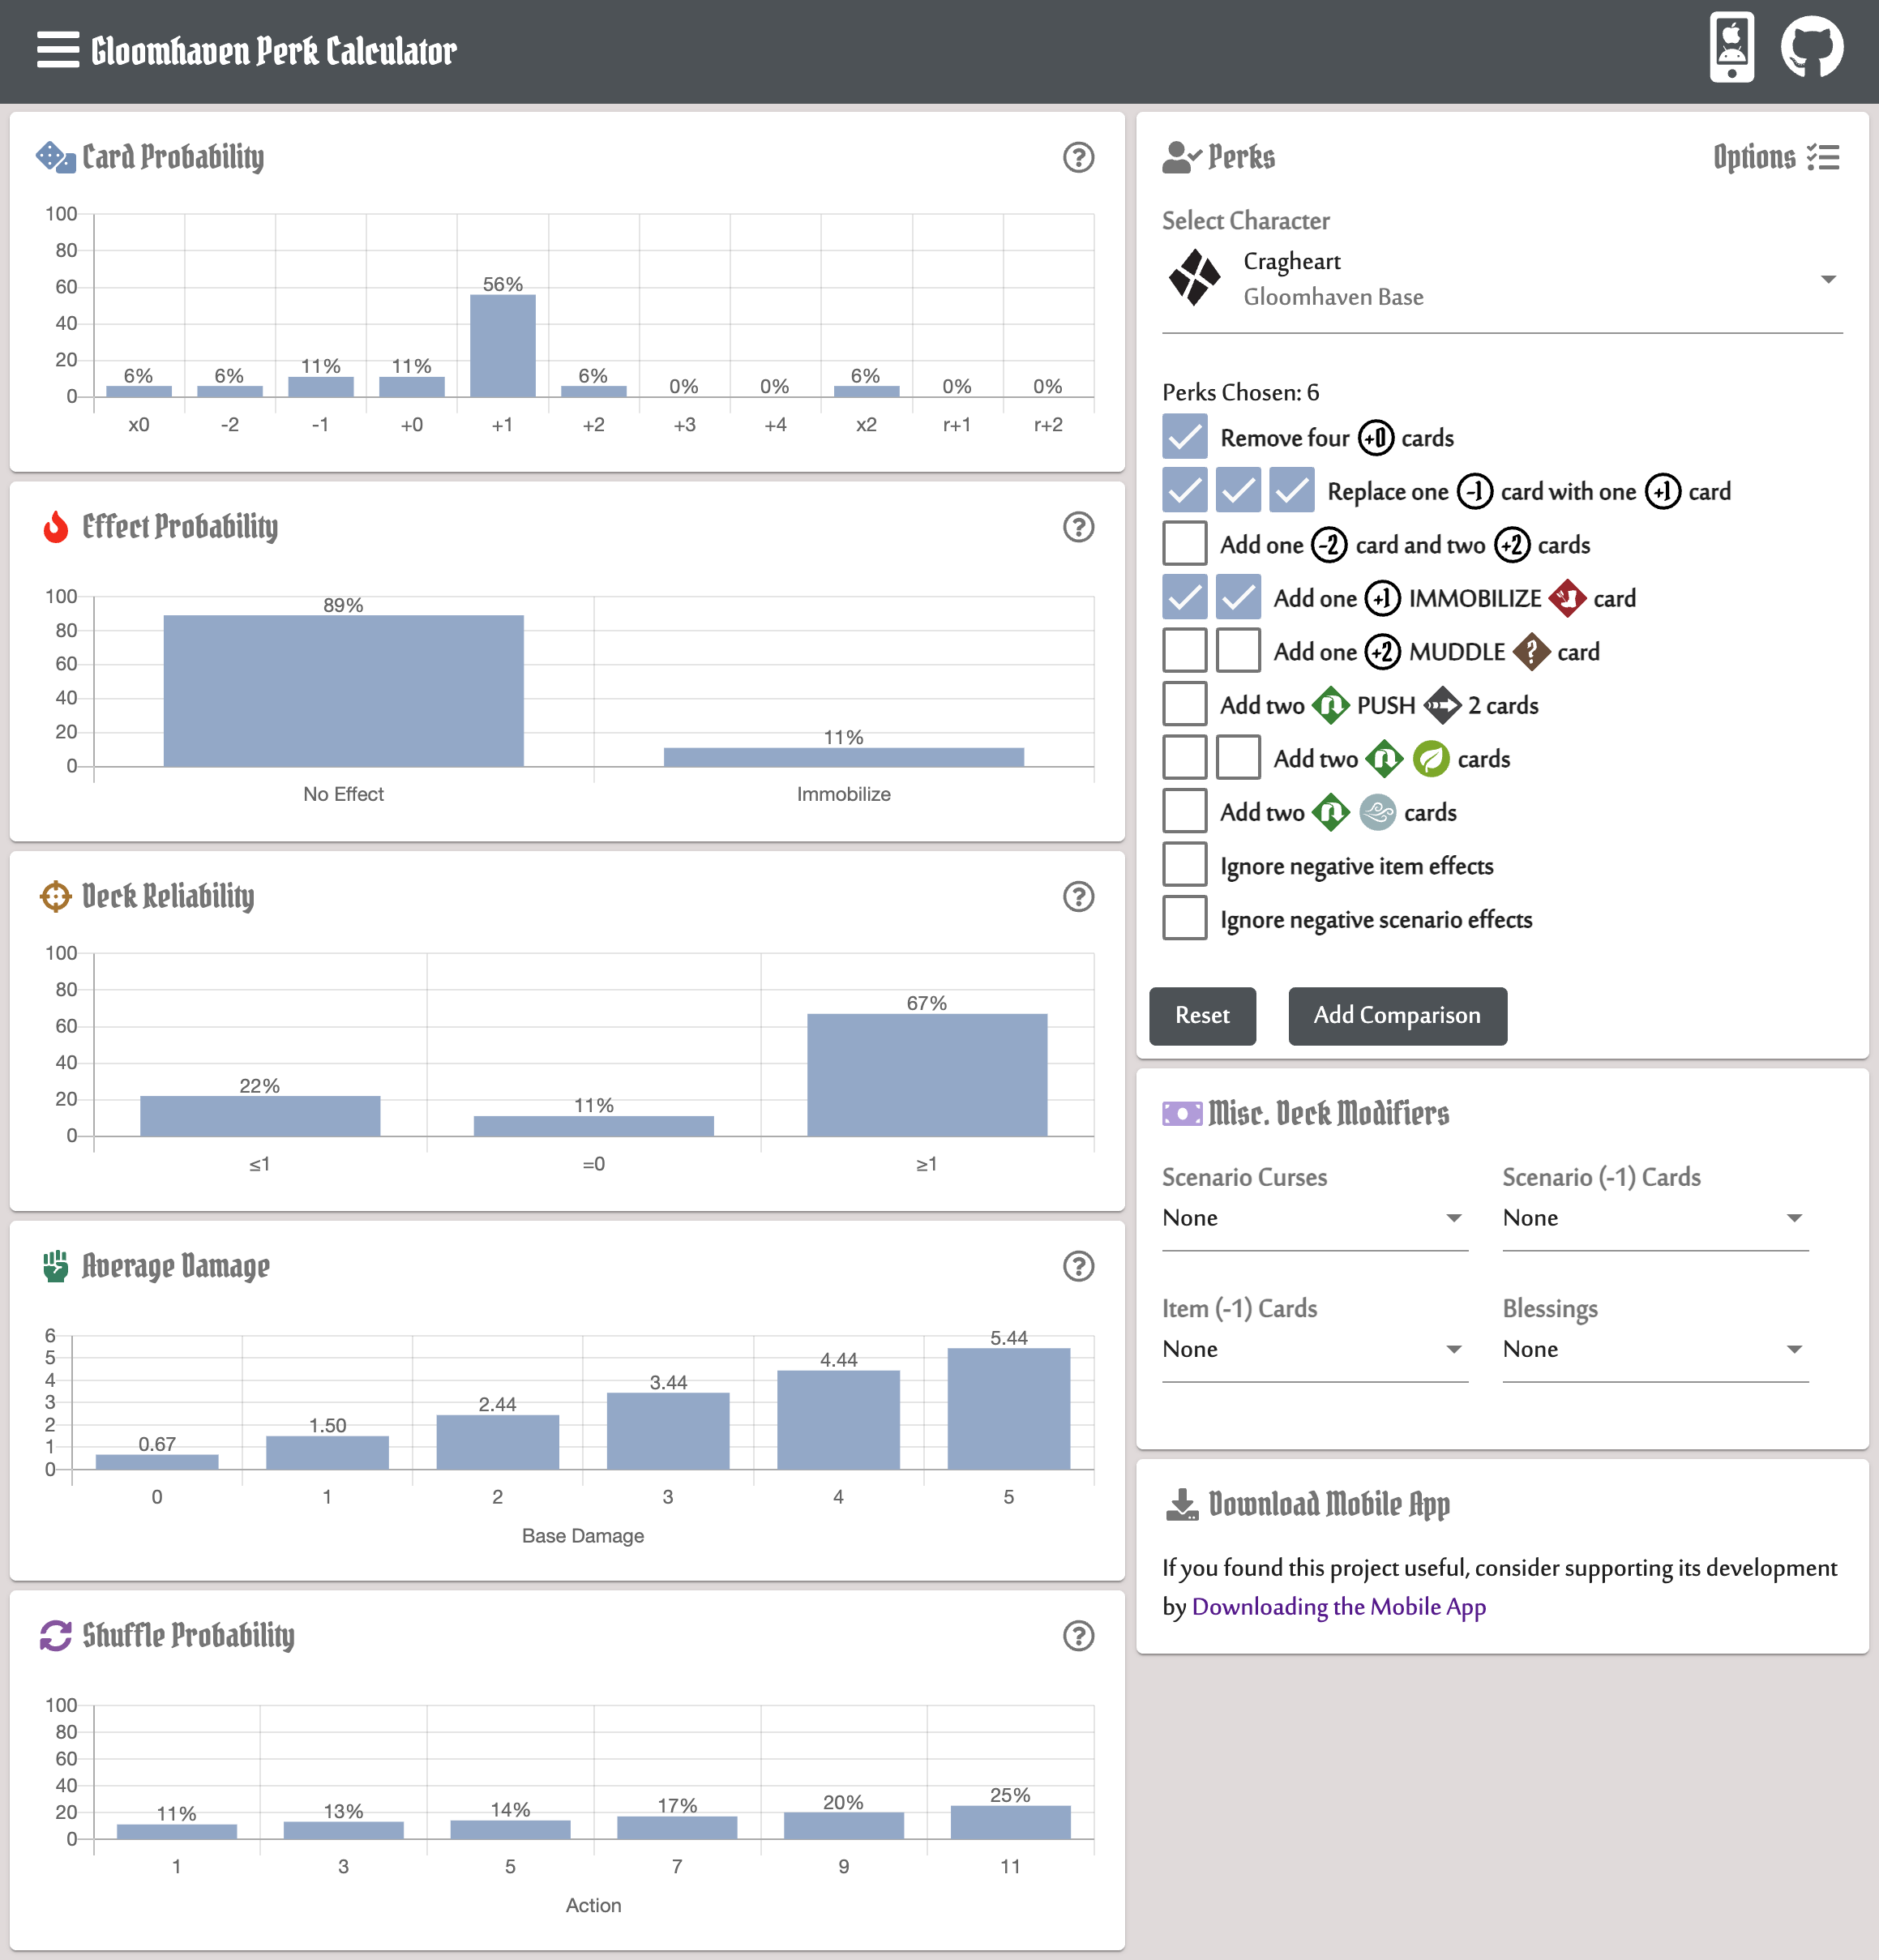
Task: Follow Downloading the Mobile App link
Action: point(1338,1607)
